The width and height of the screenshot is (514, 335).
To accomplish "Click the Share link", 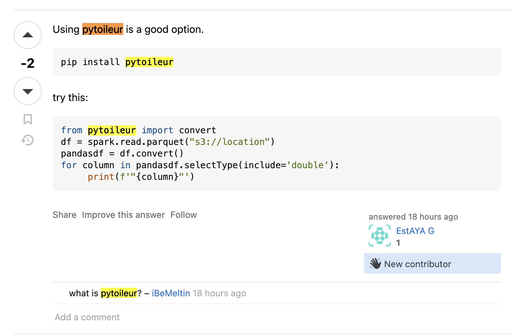I will (x=64, y=215).
